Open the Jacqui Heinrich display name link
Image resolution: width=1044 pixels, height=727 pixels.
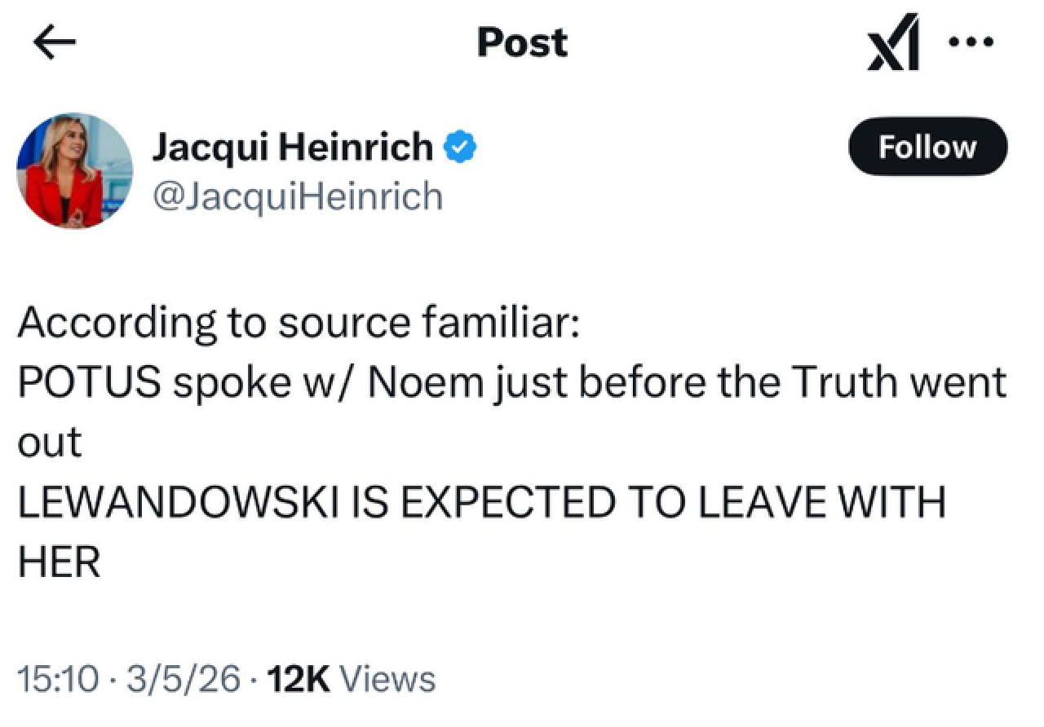(293, 148)
